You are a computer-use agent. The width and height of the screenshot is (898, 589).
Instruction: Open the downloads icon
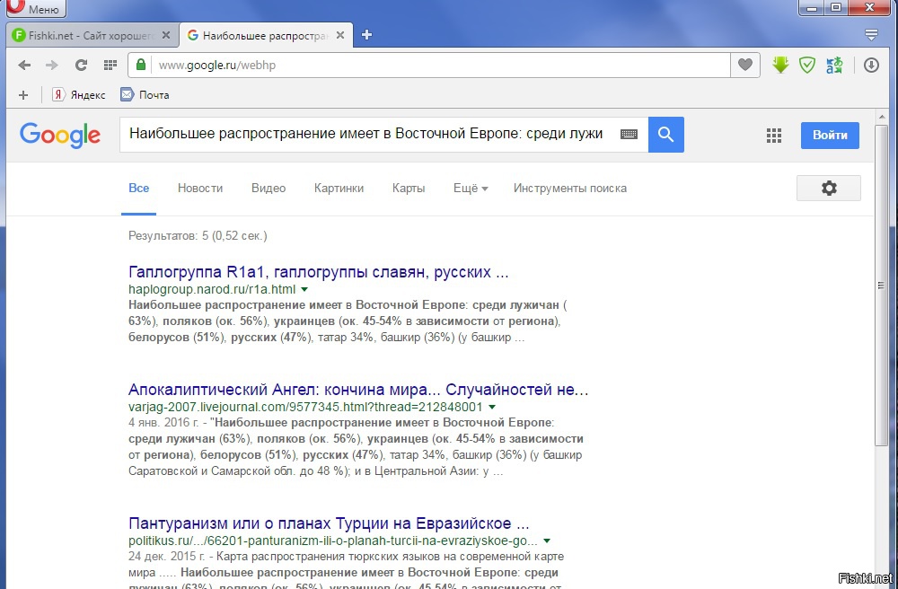(871, 66)
